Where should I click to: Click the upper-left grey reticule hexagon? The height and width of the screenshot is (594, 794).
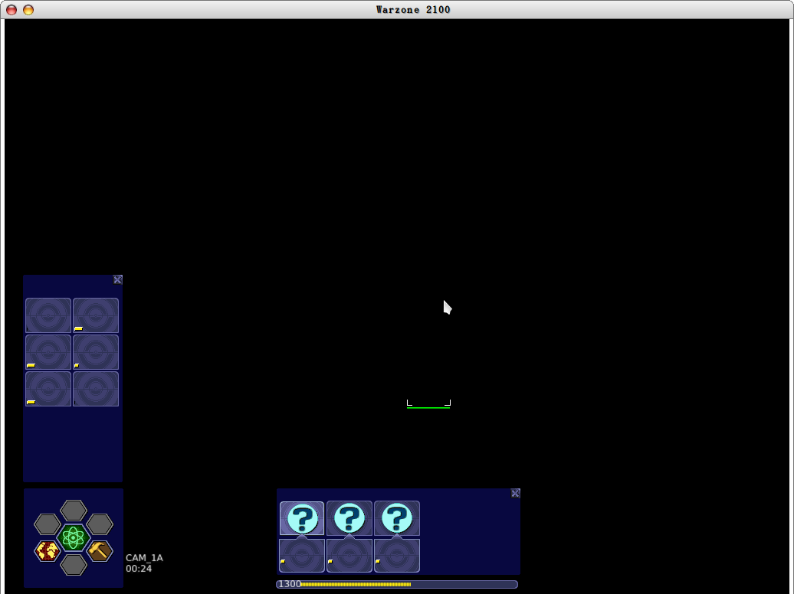tap(47, 524)
